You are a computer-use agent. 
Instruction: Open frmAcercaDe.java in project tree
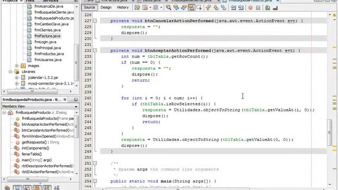49,6
